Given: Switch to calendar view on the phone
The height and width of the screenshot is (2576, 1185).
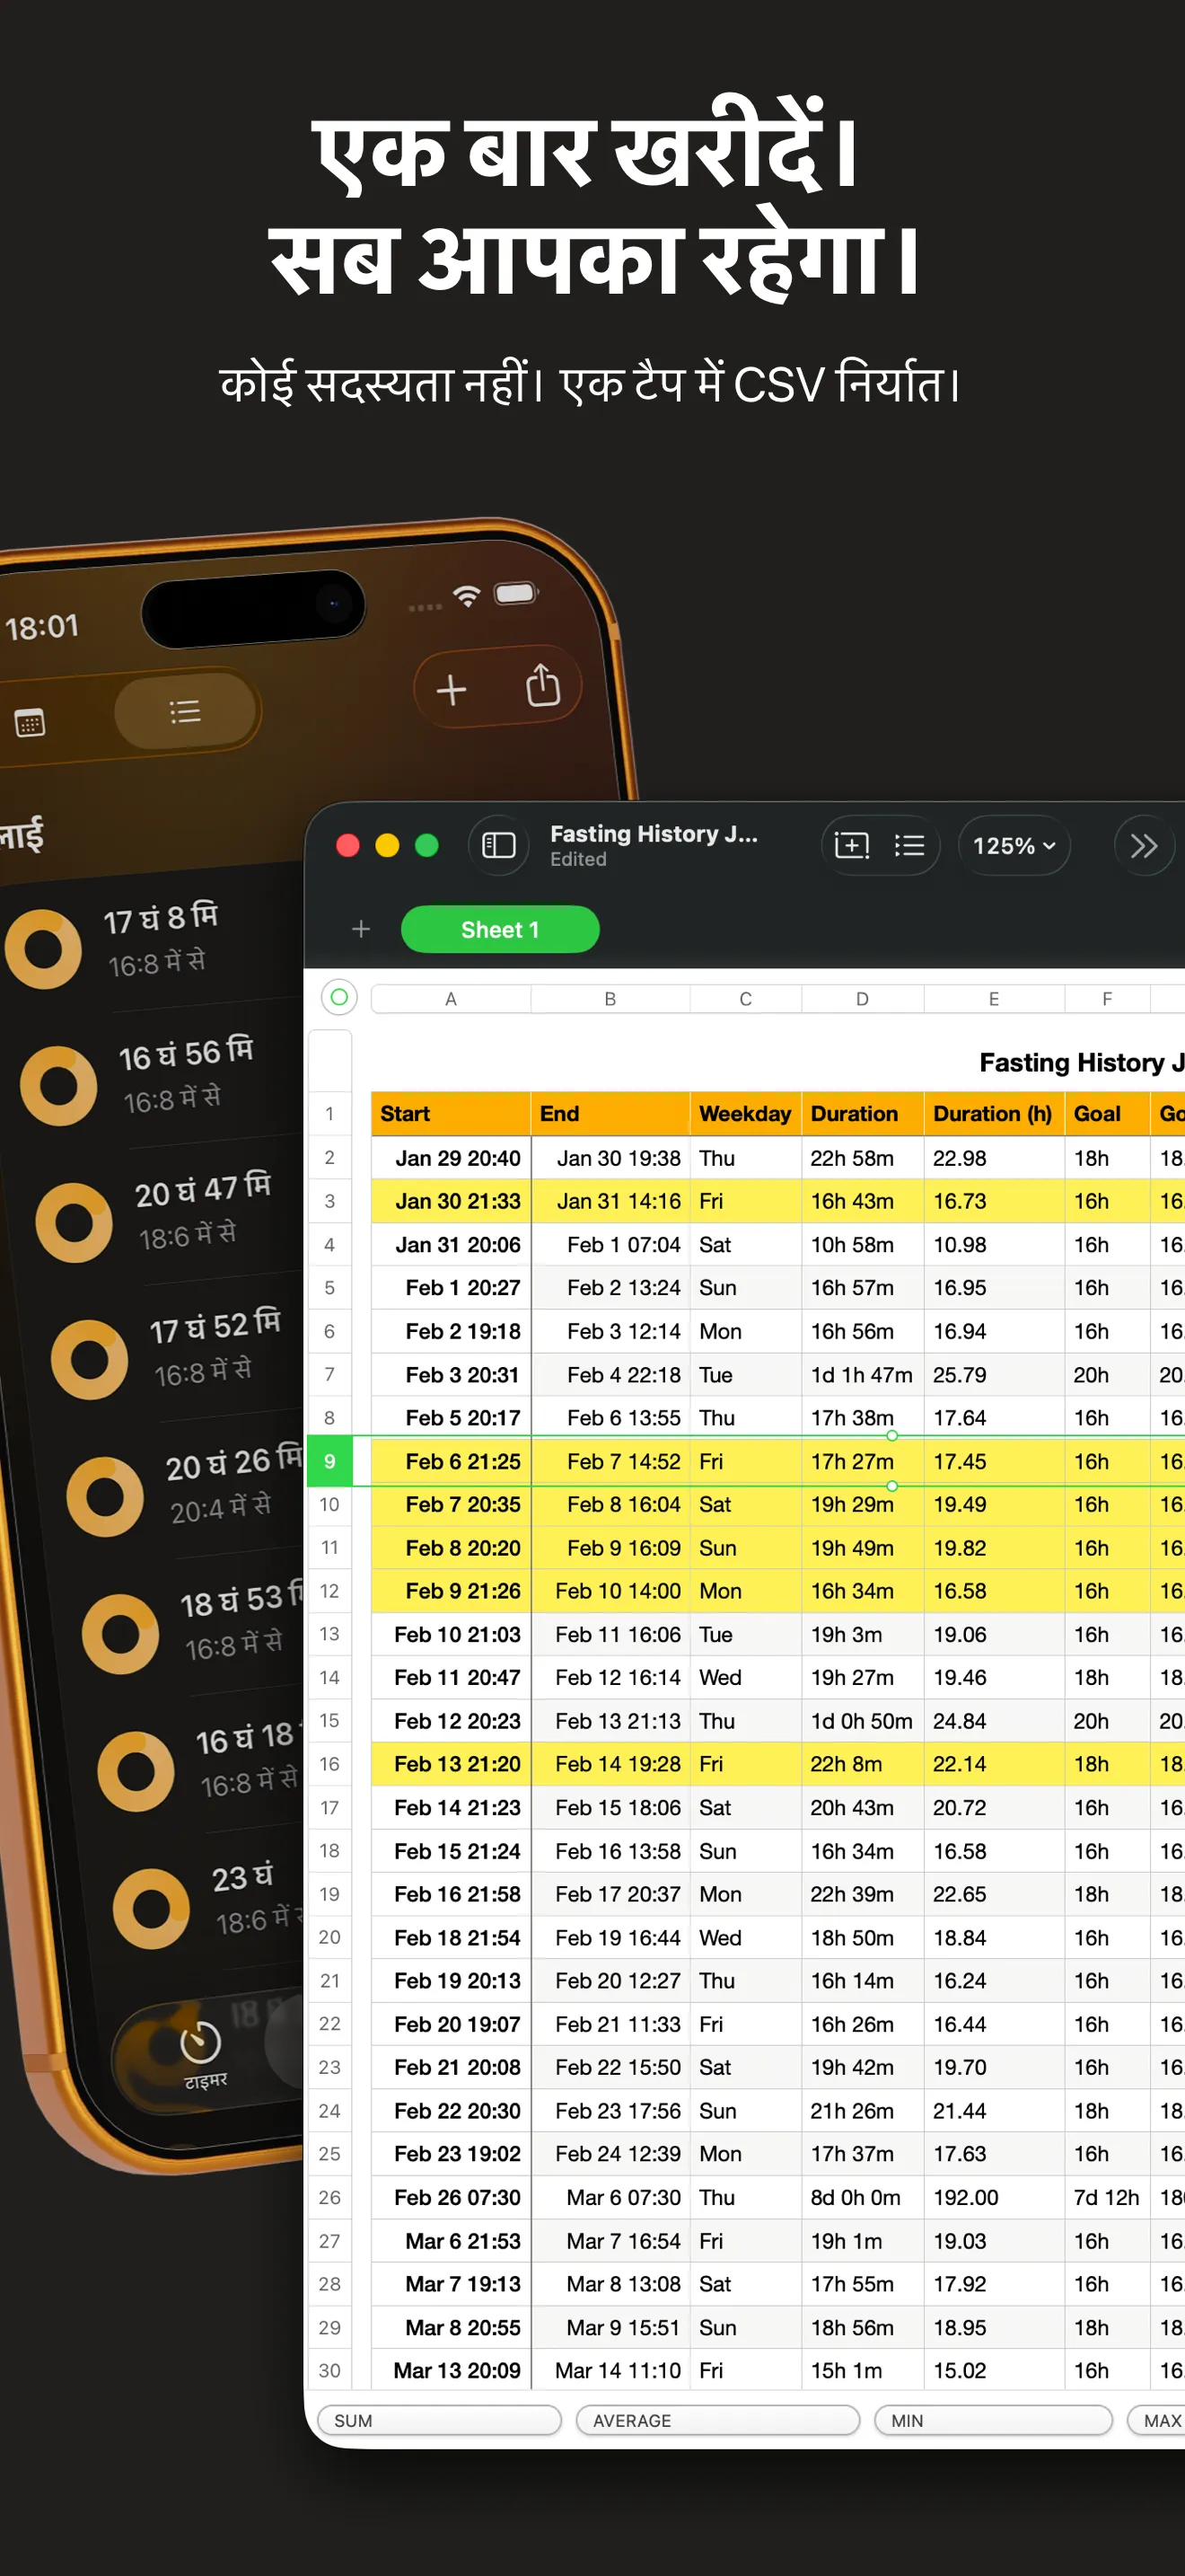Looking at the screenshot, I should (30, 722).
